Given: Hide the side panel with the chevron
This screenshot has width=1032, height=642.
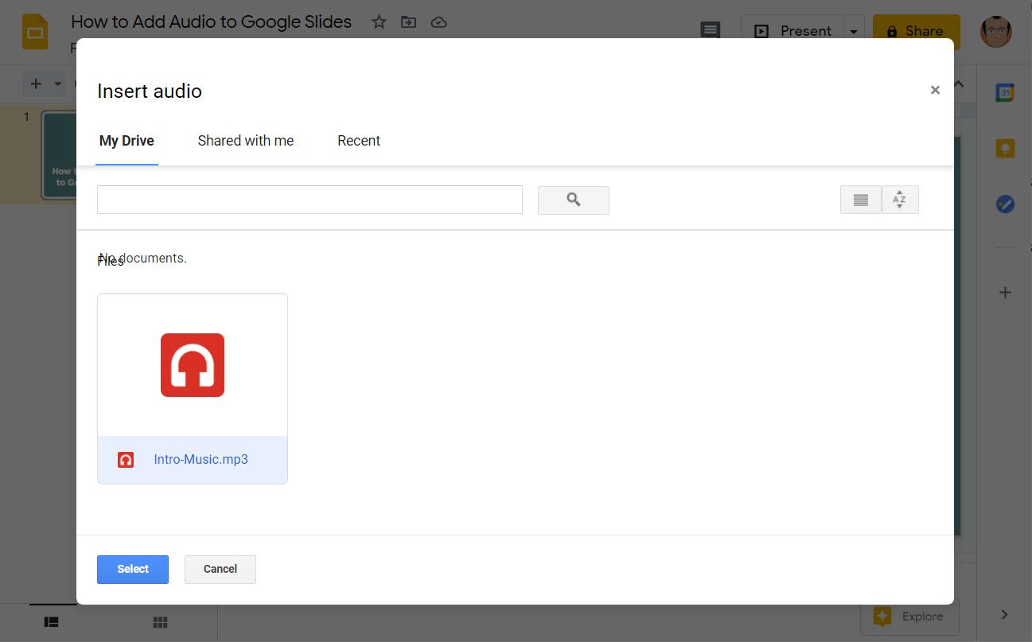Looking at the screenshot, I should pos(1004,614).
